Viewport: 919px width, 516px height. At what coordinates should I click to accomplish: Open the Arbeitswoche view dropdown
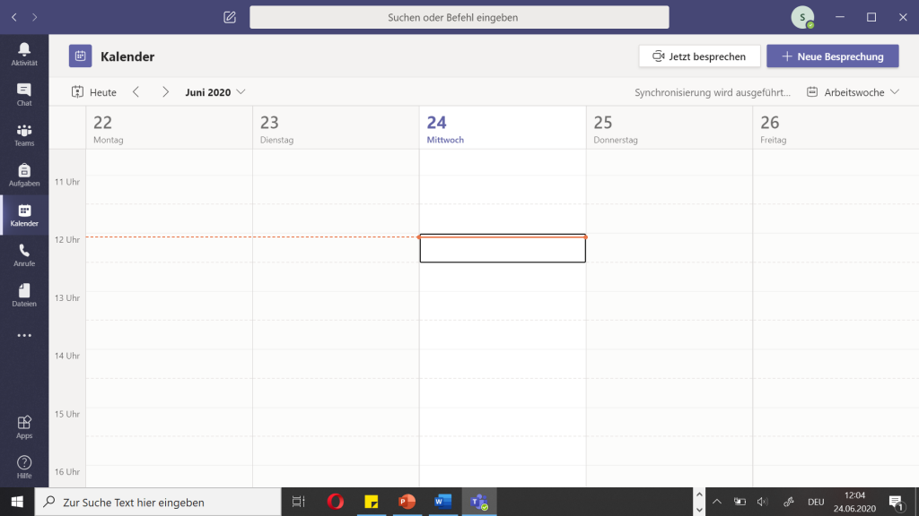pos(853,92)
